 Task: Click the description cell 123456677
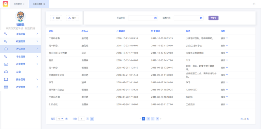192,90
